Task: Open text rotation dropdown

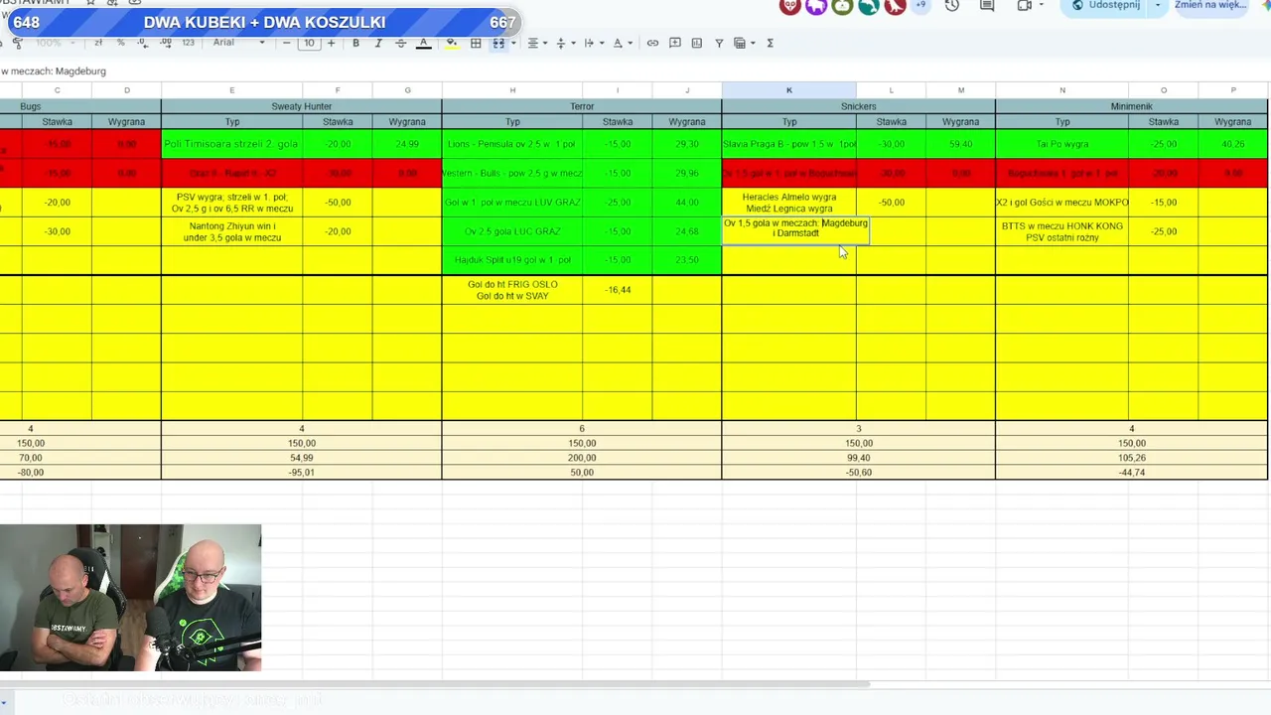Action: tap(622, 43)
